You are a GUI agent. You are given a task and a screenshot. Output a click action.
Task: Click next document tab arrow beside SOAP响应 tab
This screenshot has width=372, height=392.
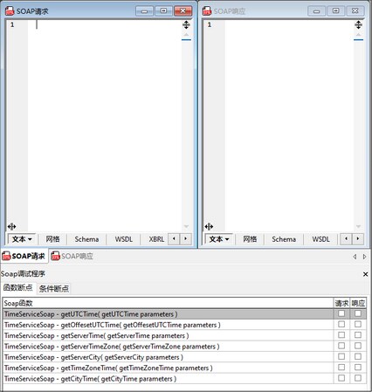[364, 257]
